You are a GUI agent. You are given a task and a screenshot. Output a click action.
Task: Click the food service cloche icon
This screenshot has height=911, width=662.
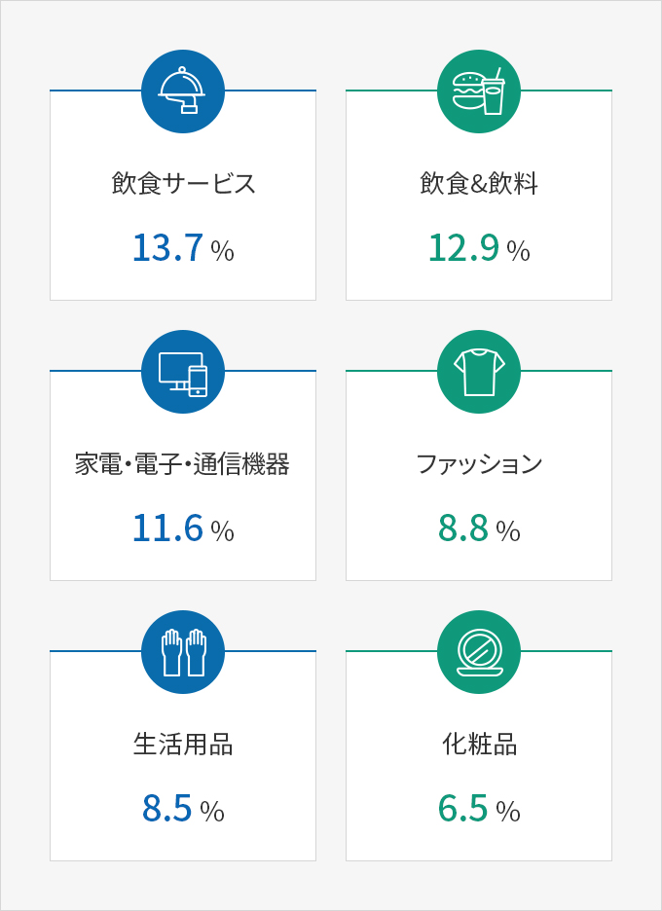point(183,91)
